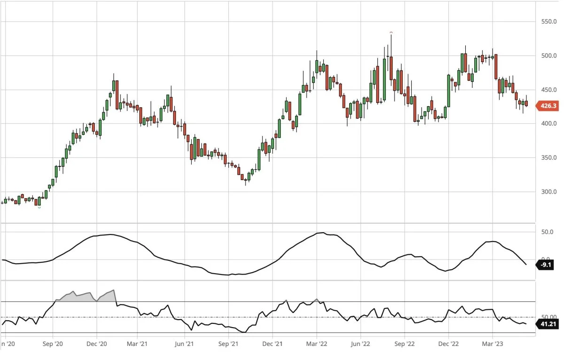Screen dimensions: 564x353
Task: Click the 300.0 price axis label
Action: tap(548, 192)
